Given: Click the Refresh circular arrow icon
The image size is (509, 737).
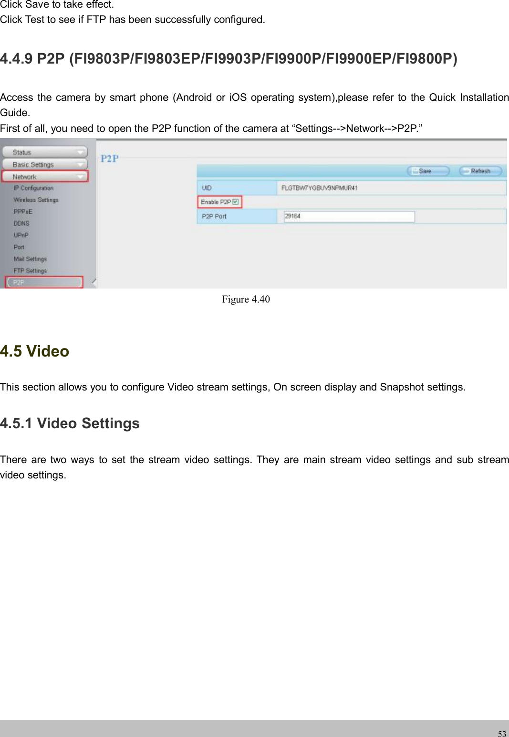Looking at the screenshot, I should click(467, 171).
